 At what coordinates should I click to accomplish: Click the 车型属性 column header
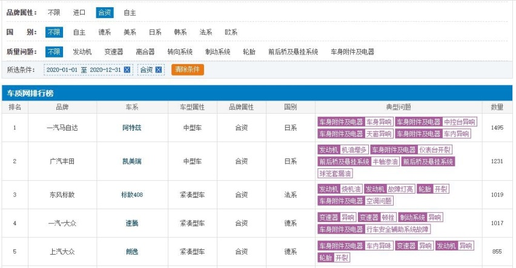193,107
